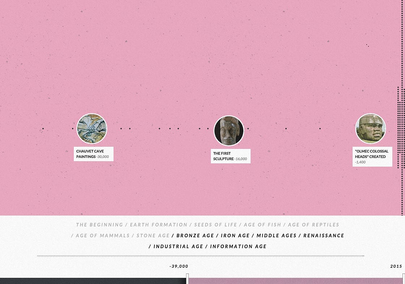Click the timeline range slider handle
Viewport: 405px width, 284px height.
tap(187, 280)
